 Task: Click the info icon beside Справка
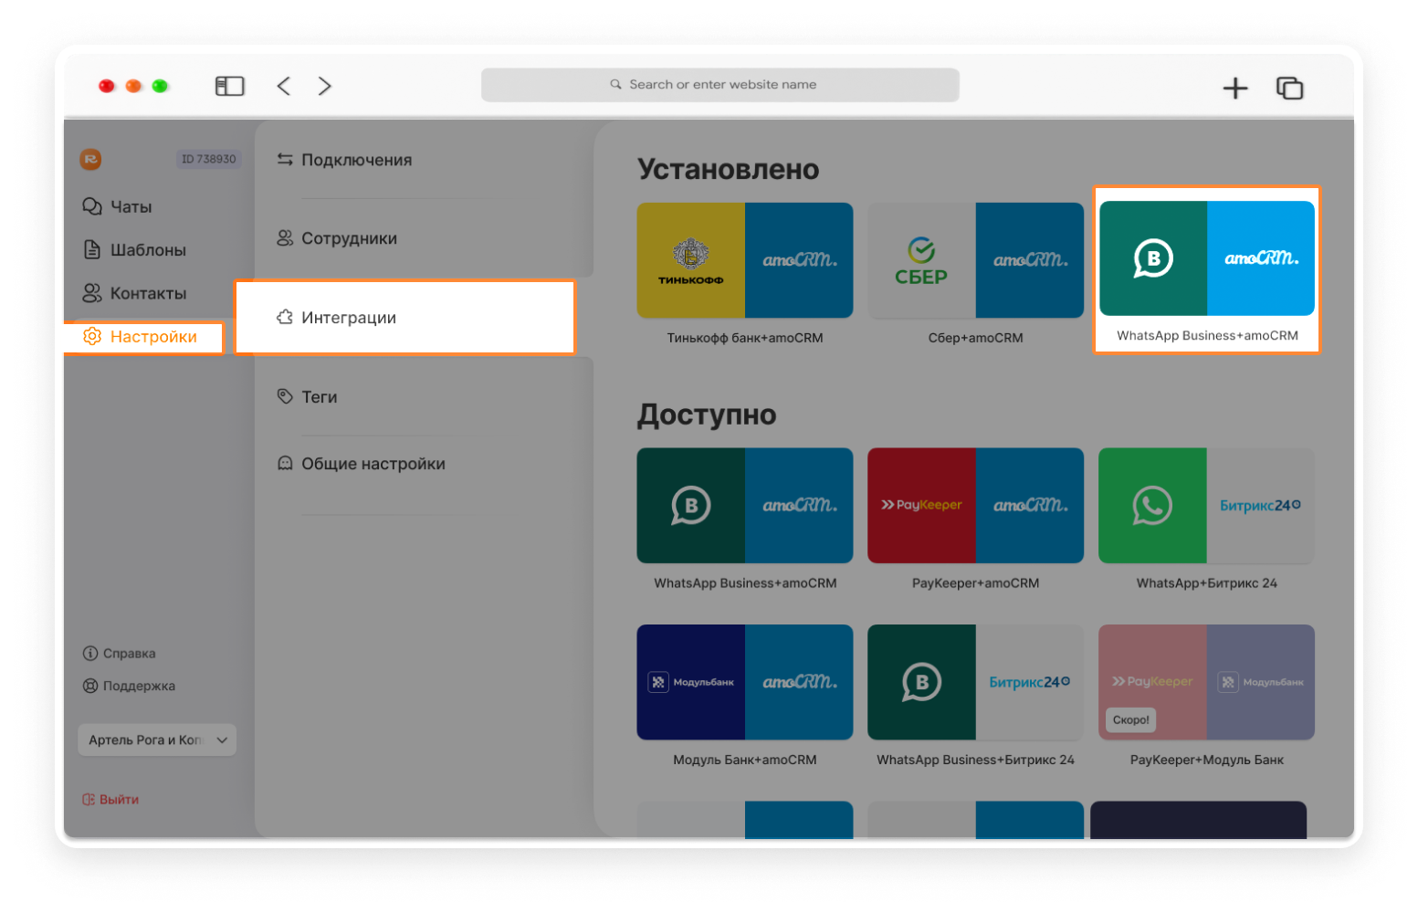click(90, 654)
